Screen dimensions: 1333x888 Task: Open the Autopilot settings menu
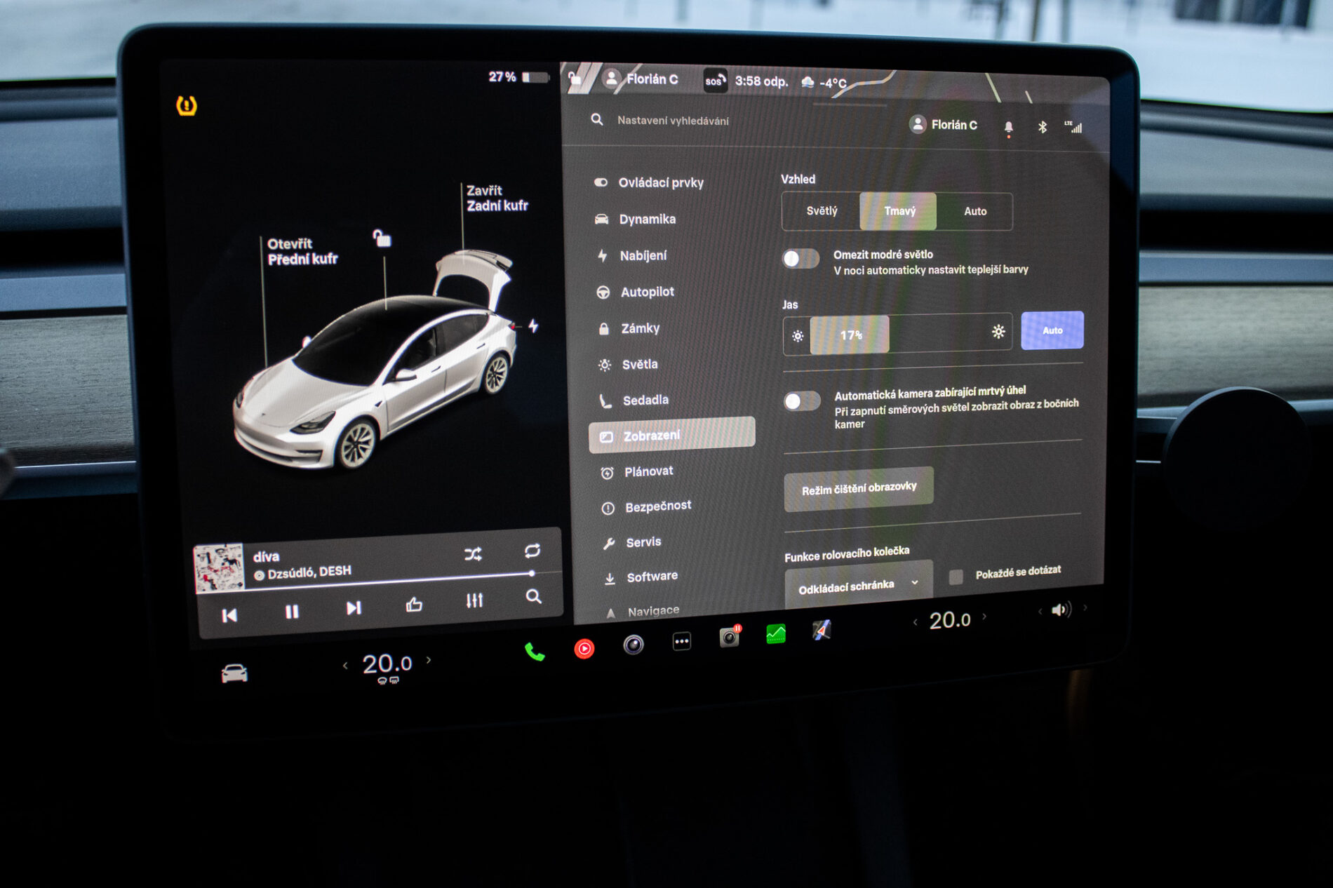point(647,292)
